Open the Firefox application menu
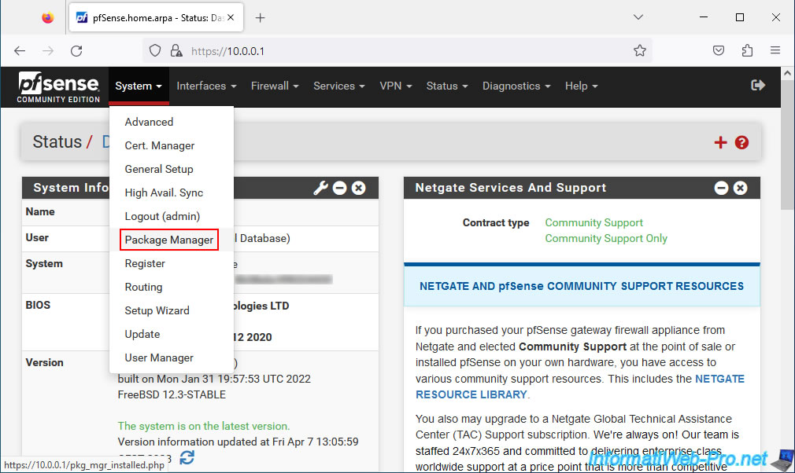 click(775, 50)
